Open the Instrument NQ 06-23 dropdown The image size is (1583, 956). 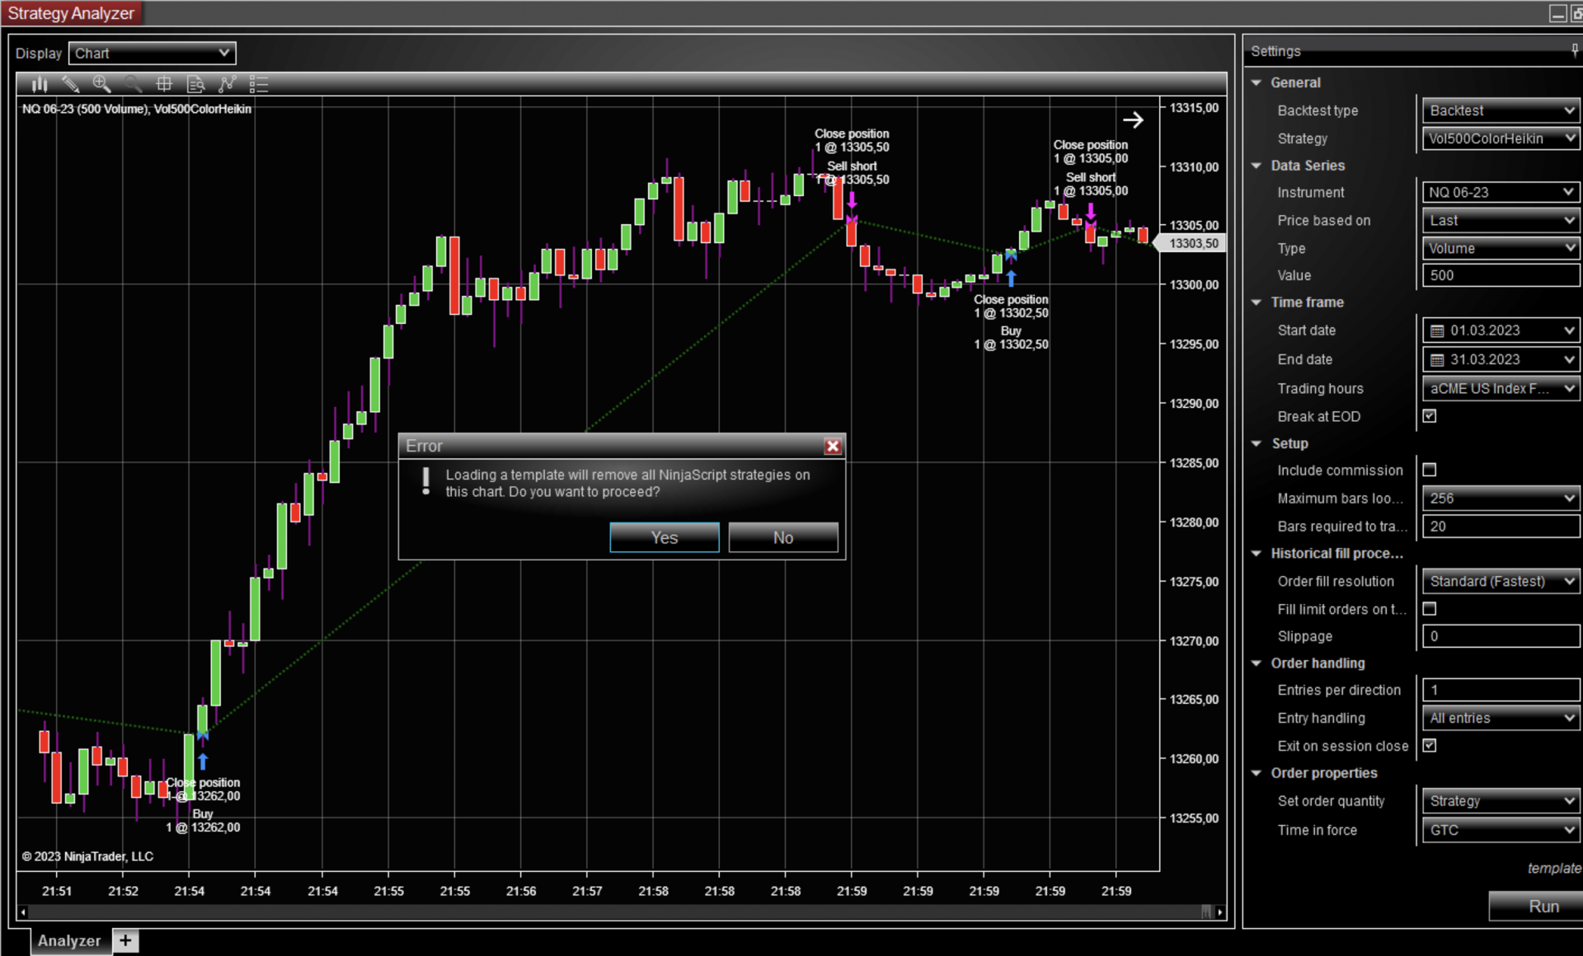pos(1500,192)
